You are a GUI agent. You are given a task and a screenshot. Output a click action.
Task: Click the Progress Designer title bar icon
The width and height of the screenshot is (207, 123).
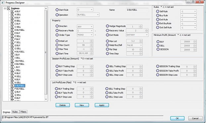pyautogui.click(x=3, y=3)
